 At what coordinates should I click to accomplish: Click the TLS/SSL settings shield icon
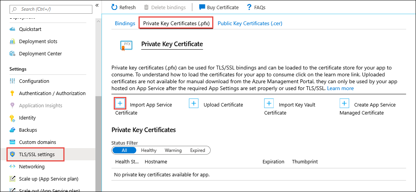point(12,154)
